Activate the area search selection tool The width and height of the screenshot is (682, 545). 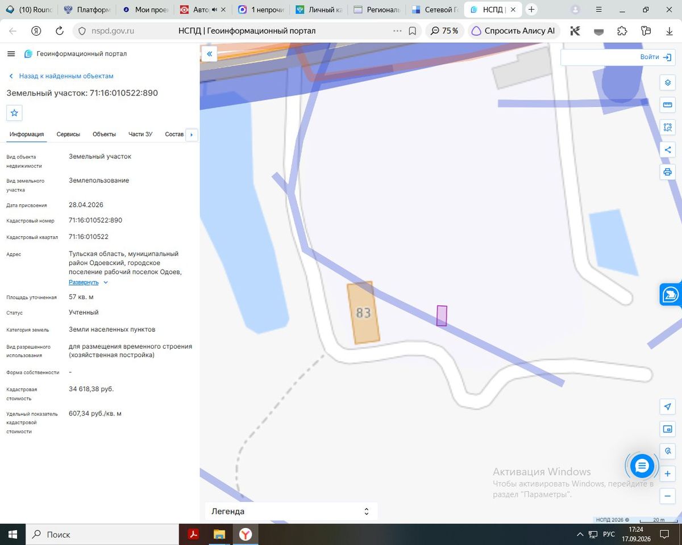point(668,127)
